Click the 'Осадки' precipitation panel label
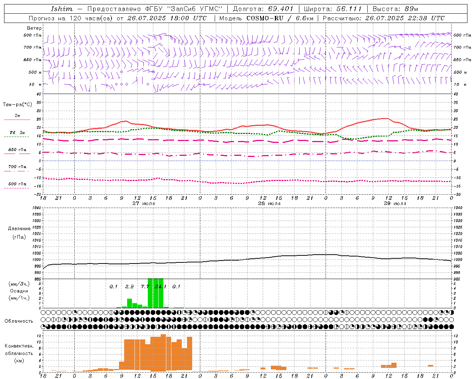 pos(19,291)
